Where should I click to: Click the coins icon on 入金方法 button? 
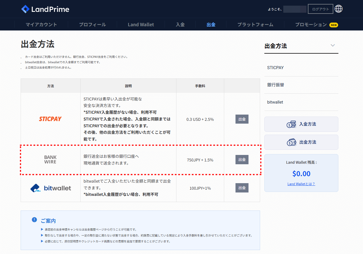click(x=291, y=124)
